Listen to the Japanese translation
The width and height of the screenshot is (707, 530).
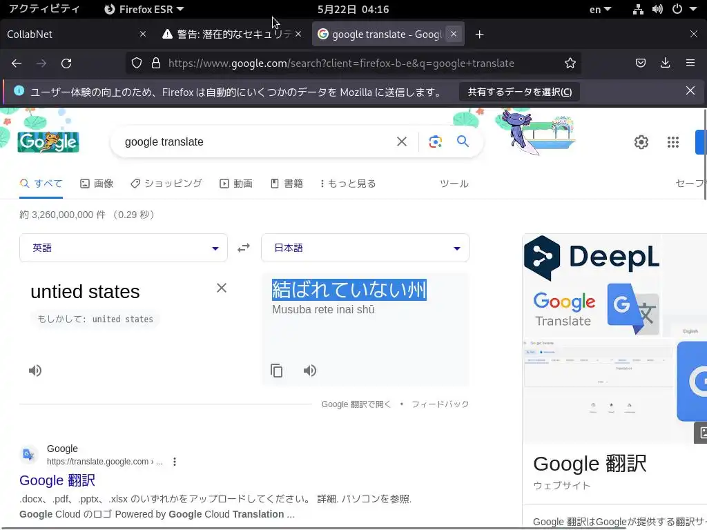(x=310, y=371)
